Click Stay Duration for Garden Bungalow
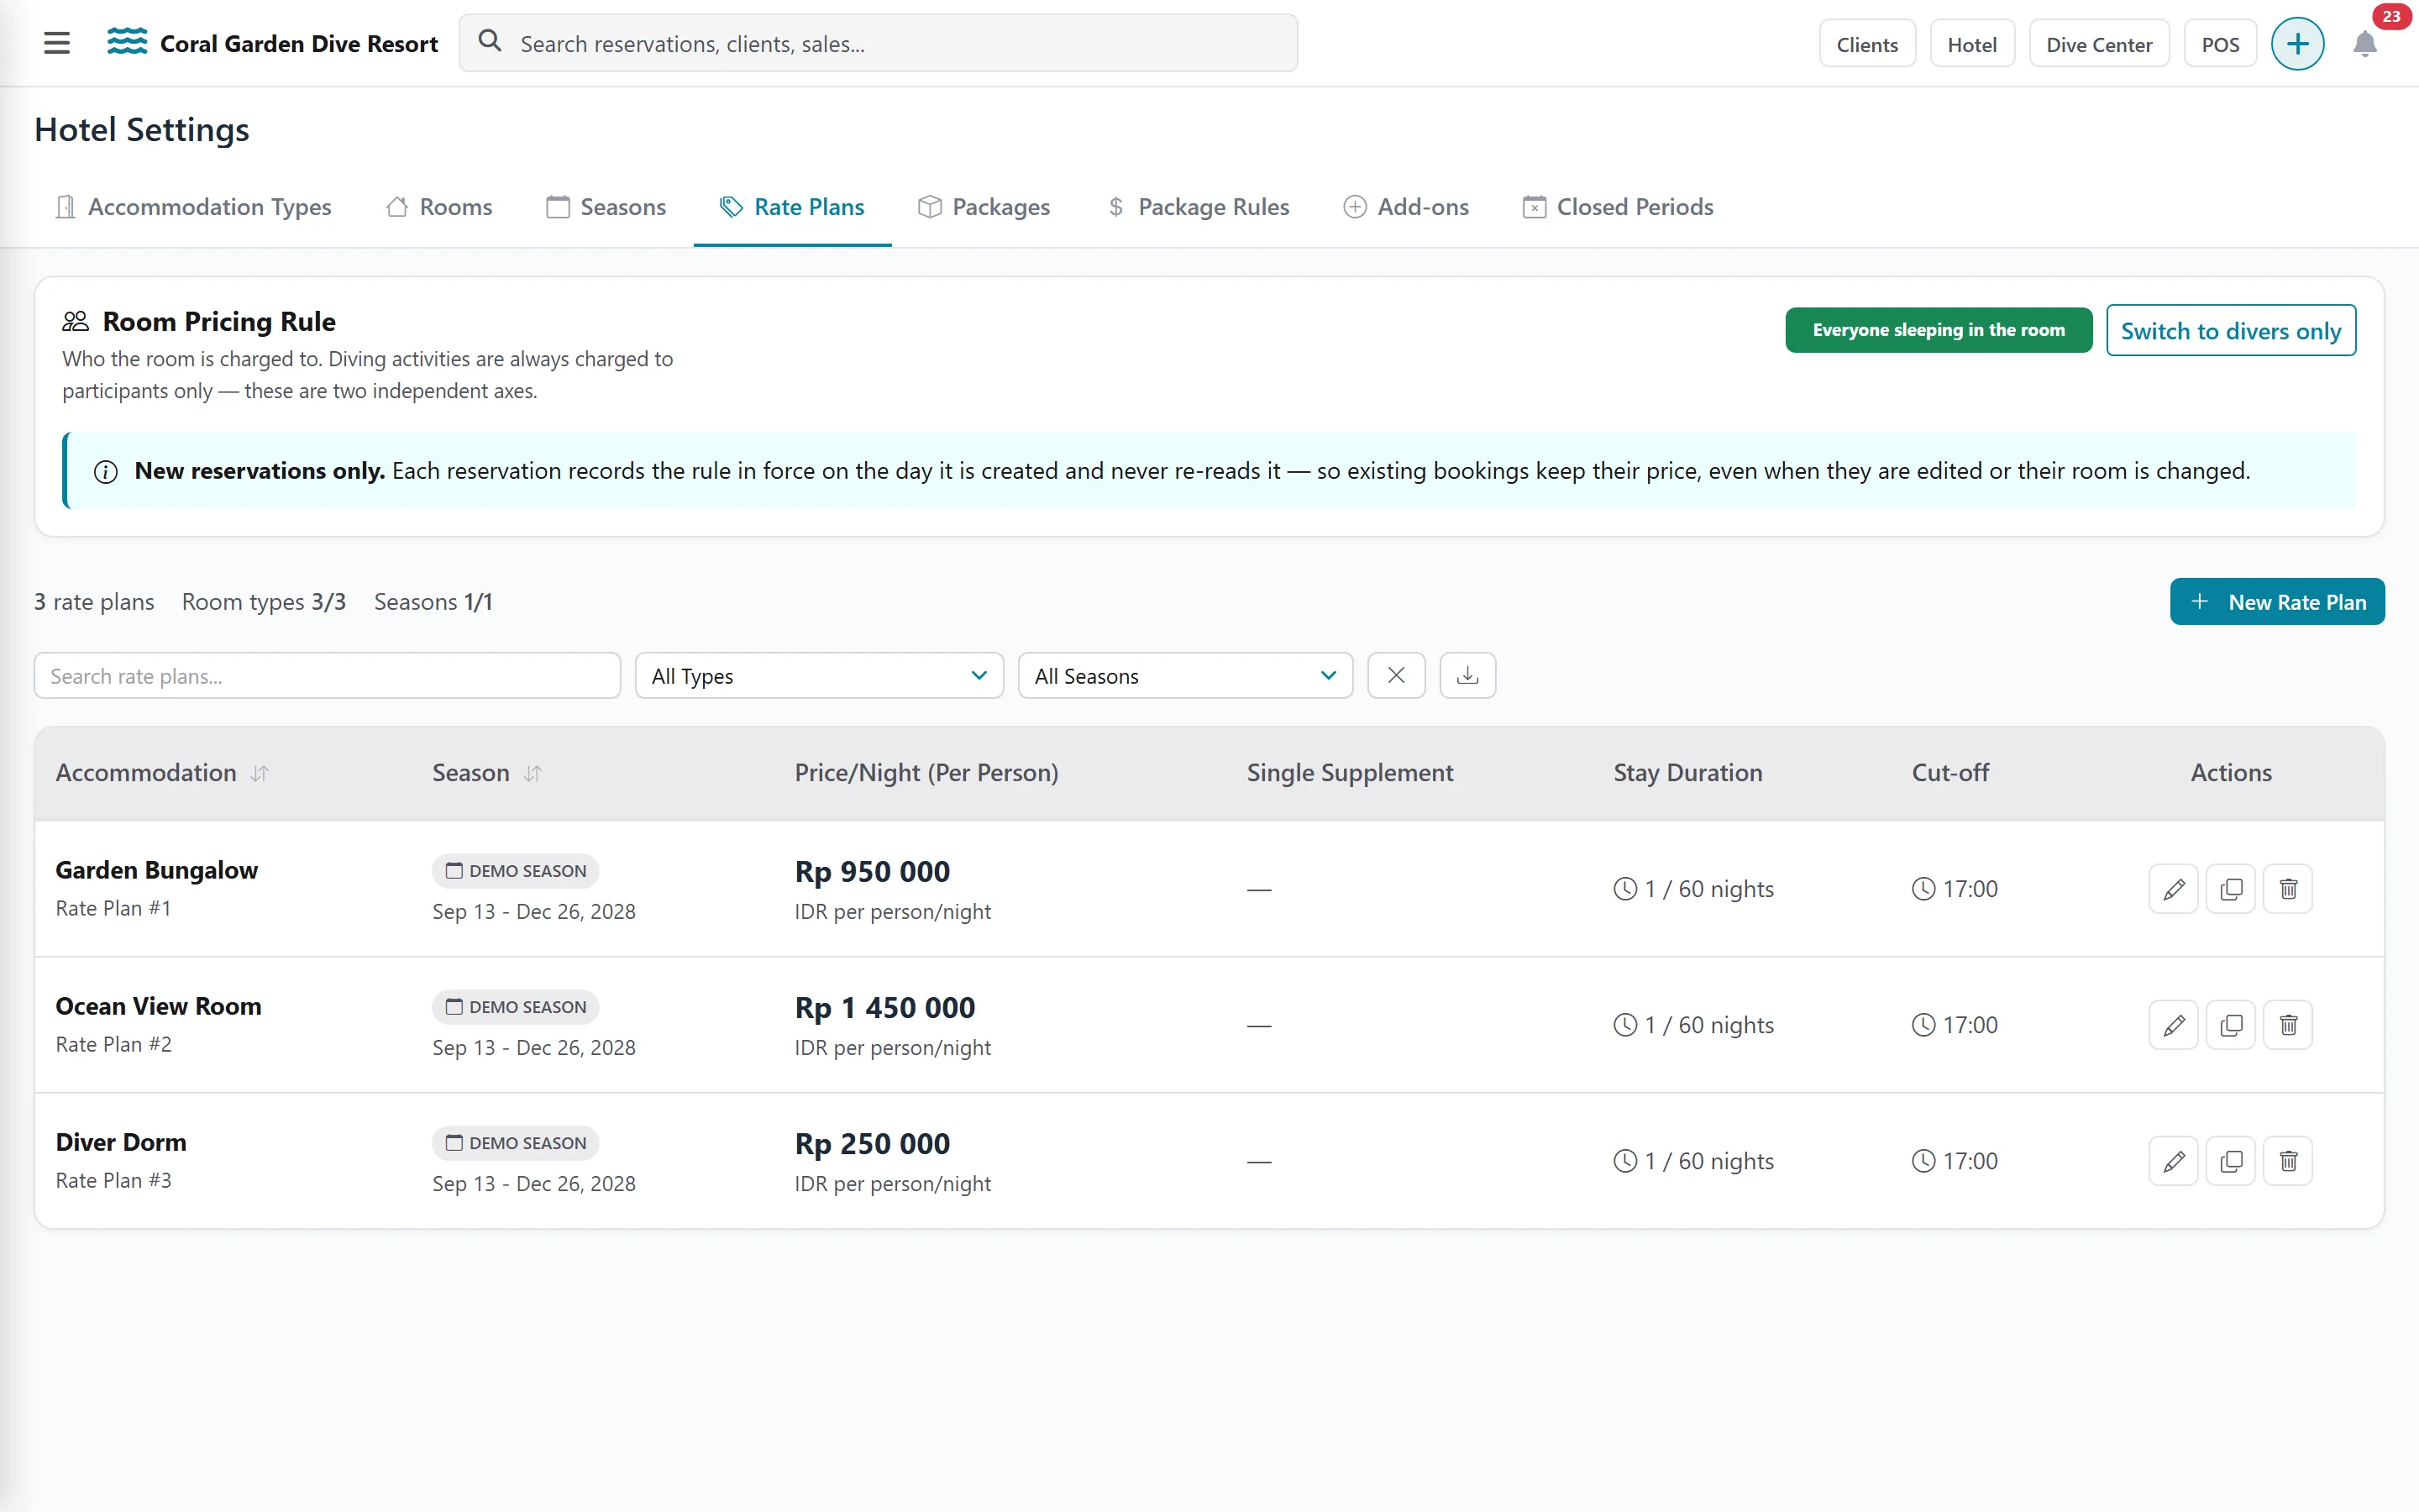This screenshot has height=1512, width=2419. 1693,889
